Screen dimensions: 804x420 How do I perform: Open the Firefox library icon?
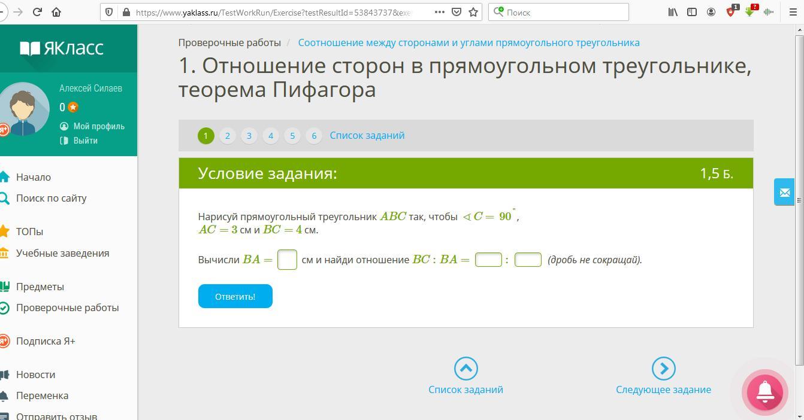(x=673, y=12)
